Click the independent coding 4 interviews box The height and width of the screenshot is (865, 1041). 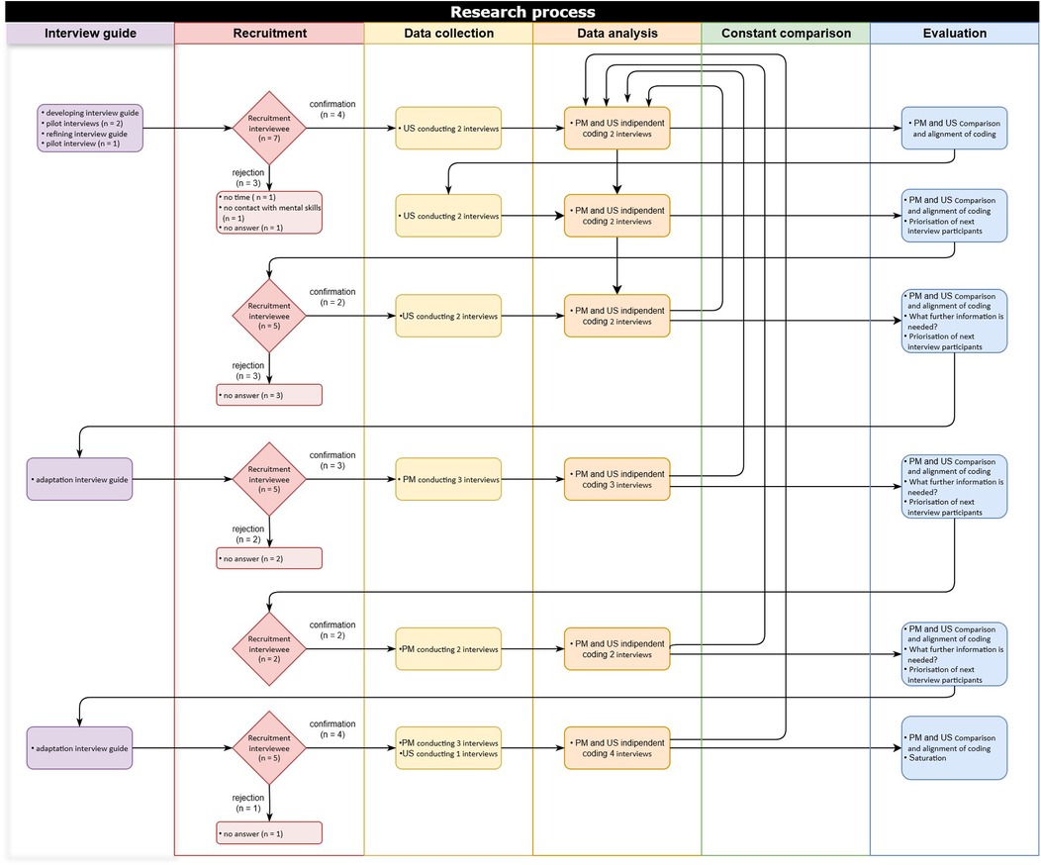(616, 748)
